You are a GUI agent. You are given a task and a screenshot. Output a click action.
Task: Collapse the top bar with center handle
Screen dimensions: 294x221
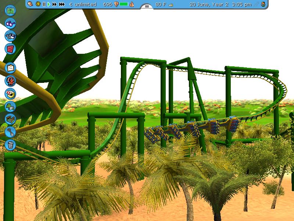[147, 6]
